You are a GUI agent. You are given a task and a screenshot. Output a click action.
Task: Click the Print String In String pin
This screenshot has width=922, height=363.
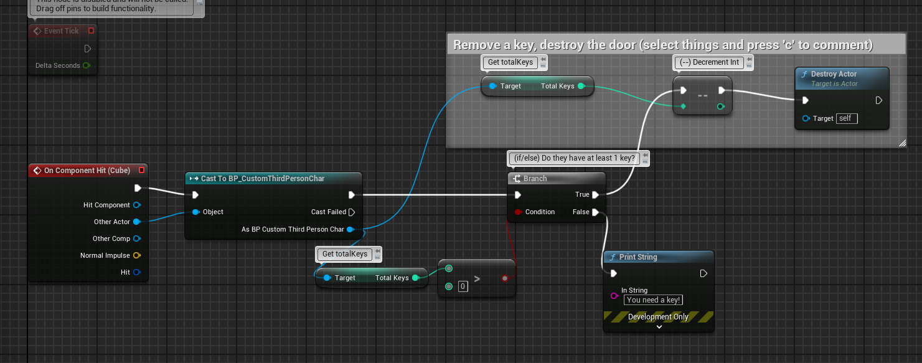pos(614,296)
